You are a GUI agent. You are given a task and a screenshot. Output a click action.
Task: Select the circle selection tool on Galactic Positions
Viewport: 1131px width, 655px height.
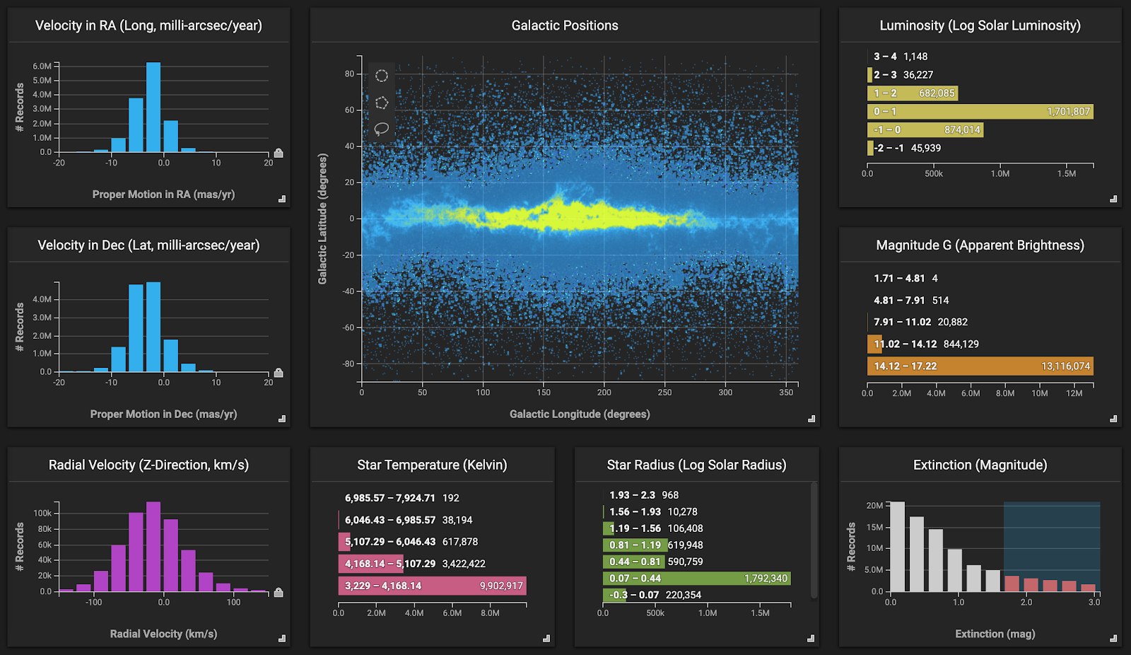pos(382,76)
